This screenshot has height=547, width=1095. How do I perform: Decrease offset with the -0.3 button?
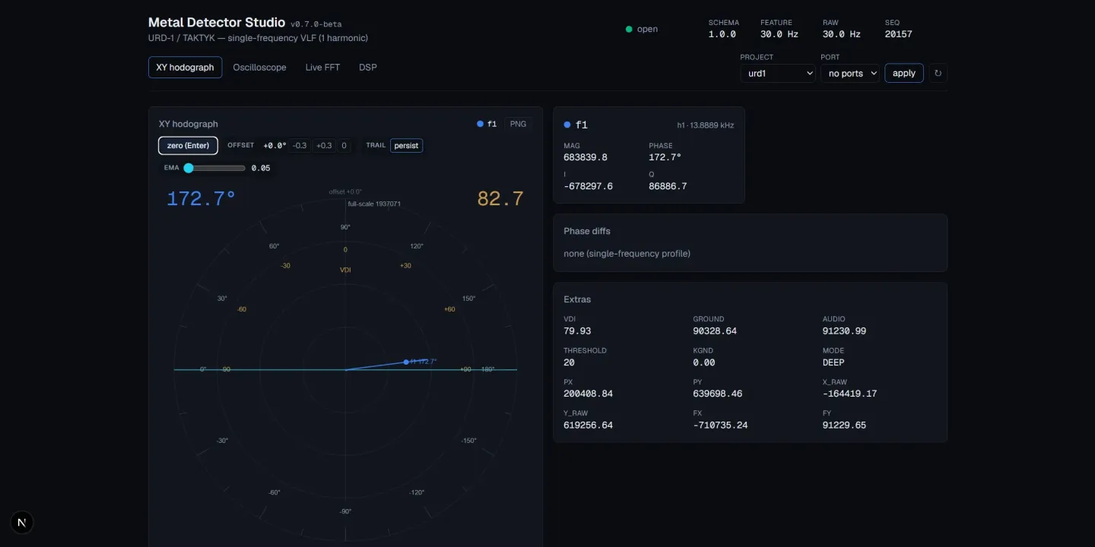pos(300,145)
